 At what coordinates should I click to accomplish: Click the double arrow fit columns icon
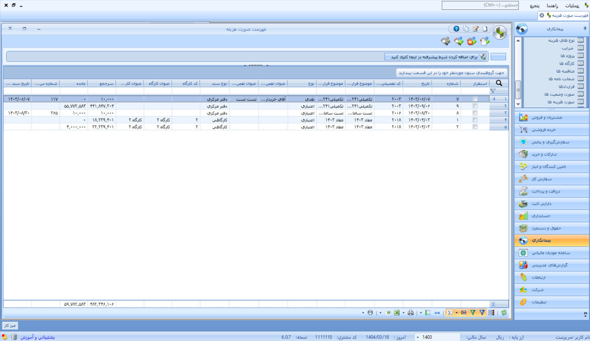pos(437,313)
